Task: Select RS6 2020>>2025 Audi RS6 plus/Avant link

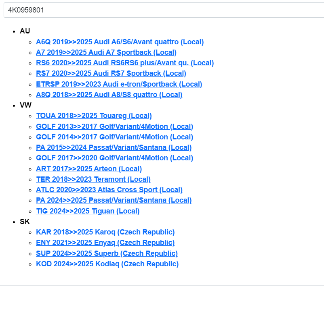Action: coord(124,63)
